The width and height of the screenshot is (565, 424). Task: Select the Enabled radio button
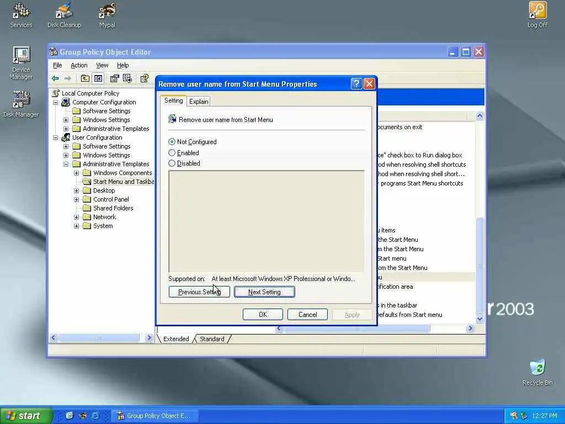(172, 153)
